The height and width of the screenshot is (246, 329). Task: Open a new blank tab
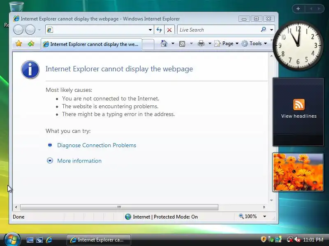[148, 44]
